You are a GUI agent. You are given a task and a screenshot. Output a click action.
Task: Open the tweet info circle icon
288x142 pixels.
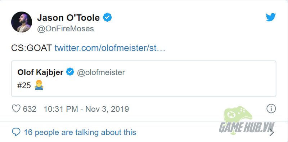click(x=271, y=108)
